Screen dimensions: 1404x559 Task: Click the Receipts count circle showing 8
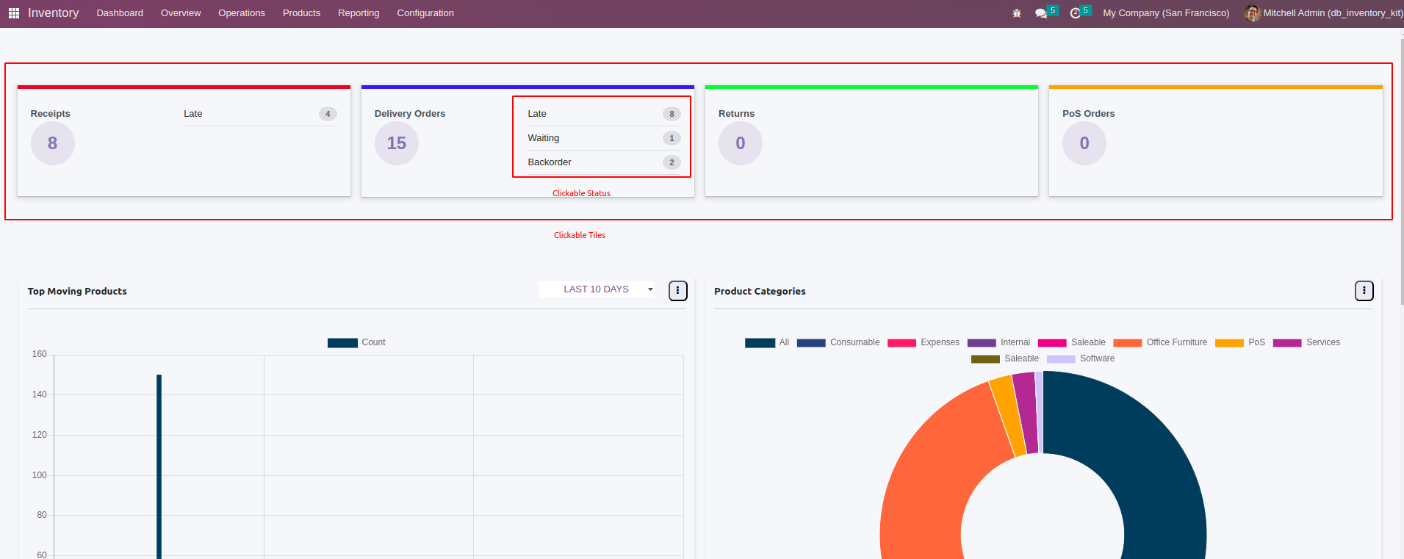(x=53, y=143)
